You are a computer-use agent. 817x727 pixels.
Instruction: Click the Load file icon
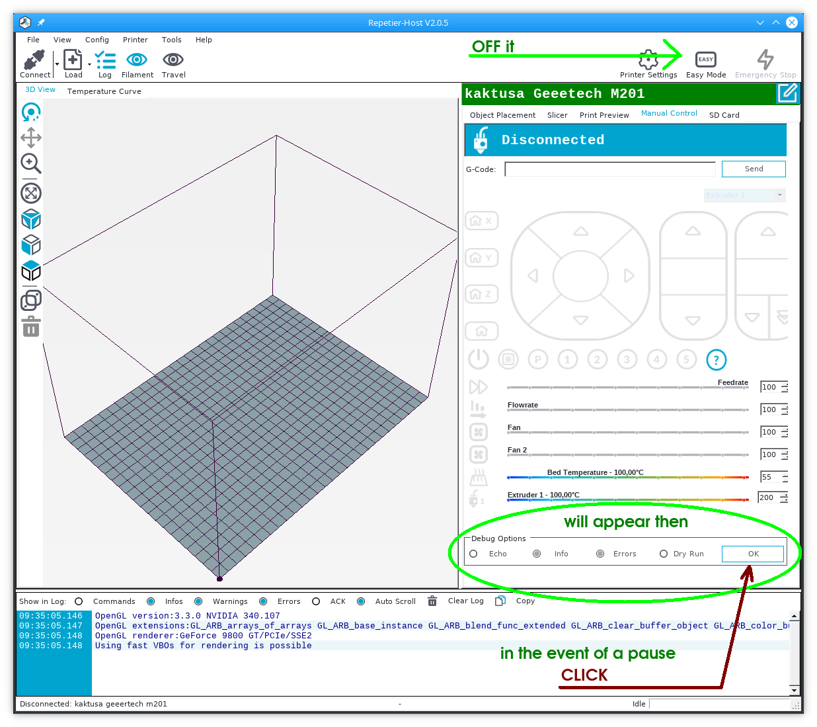click(x=73, y=60)
